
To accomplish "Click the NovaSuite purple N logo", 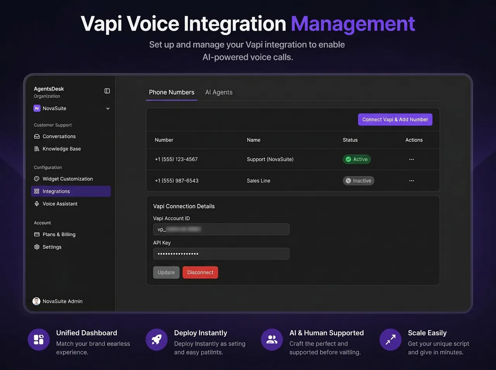I will tap(37, 108).
